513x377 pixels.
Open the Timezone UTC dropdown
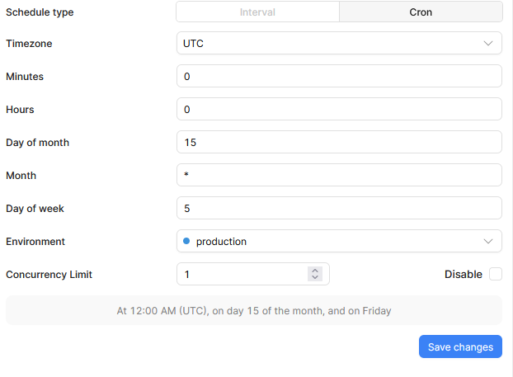click(x=339, y=43)
